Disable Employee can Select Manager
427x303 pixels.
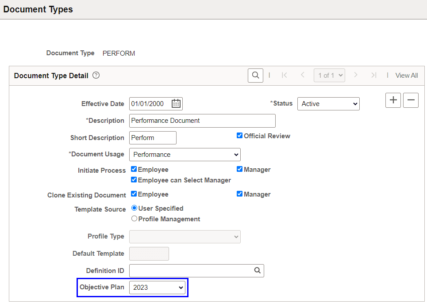pyautogui.click(x=134, y=180)
